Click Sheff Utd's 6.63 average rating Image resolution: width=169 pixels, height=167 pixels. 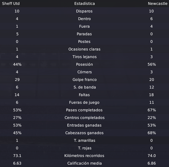click(17, 163)
